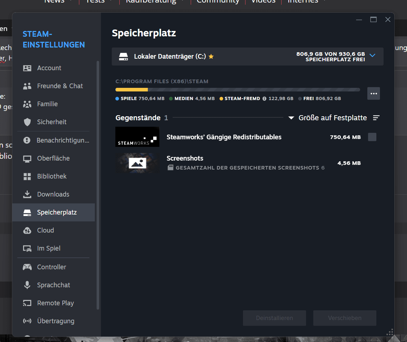407x342 pixels.
Task: Click the yellow Steam-Fremd legend dot
Action: pos(221,99)
